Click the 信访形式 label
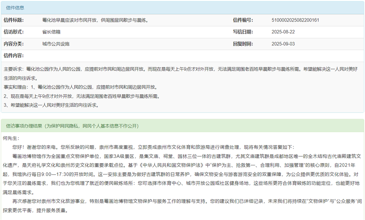Screen dimensions: 365x220 click(x=14, y=32)
